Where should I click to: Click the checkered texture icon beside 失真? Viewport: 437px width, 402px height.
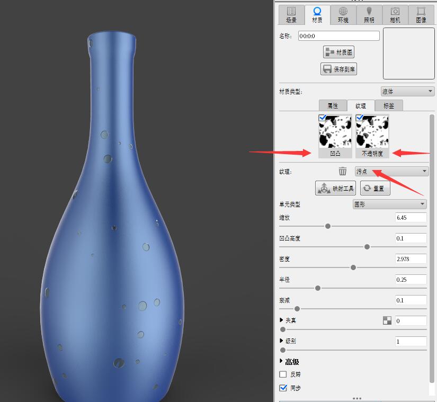coord(387,320)
